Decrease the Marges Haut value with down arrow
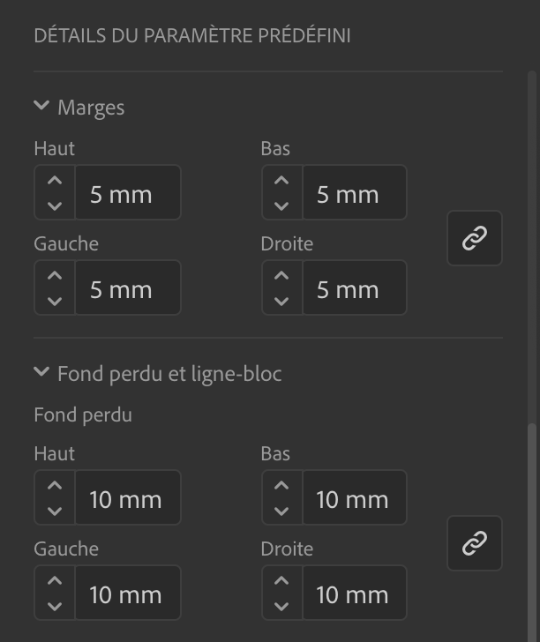 click(55, 205)
